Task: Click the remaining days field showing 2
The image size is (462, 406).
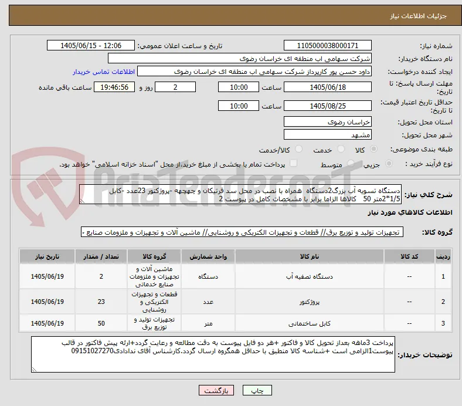Action: (175, 87)
